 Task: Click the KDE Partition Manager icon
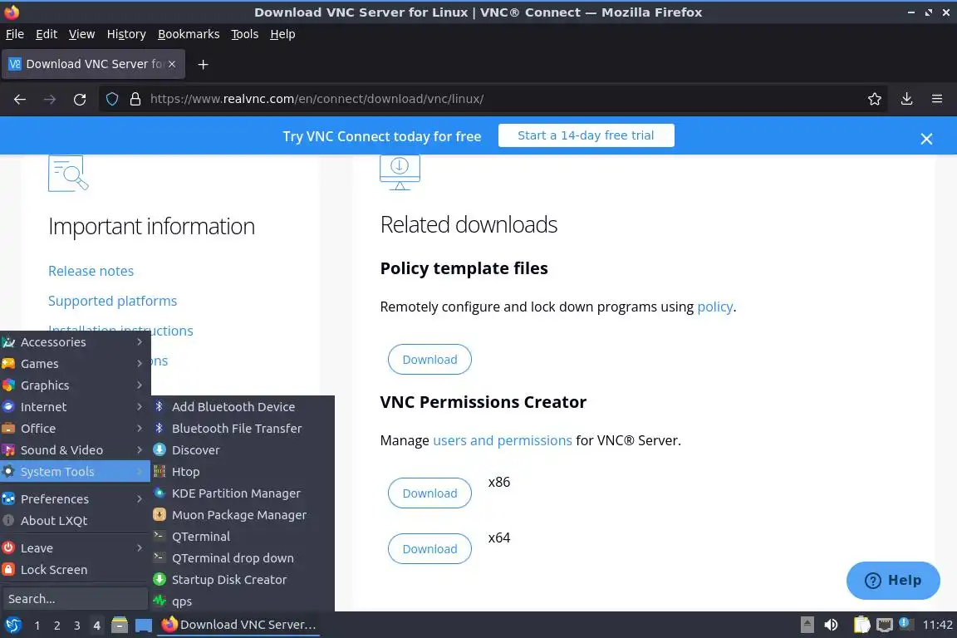pyautogui.click(x=159, y=493)
